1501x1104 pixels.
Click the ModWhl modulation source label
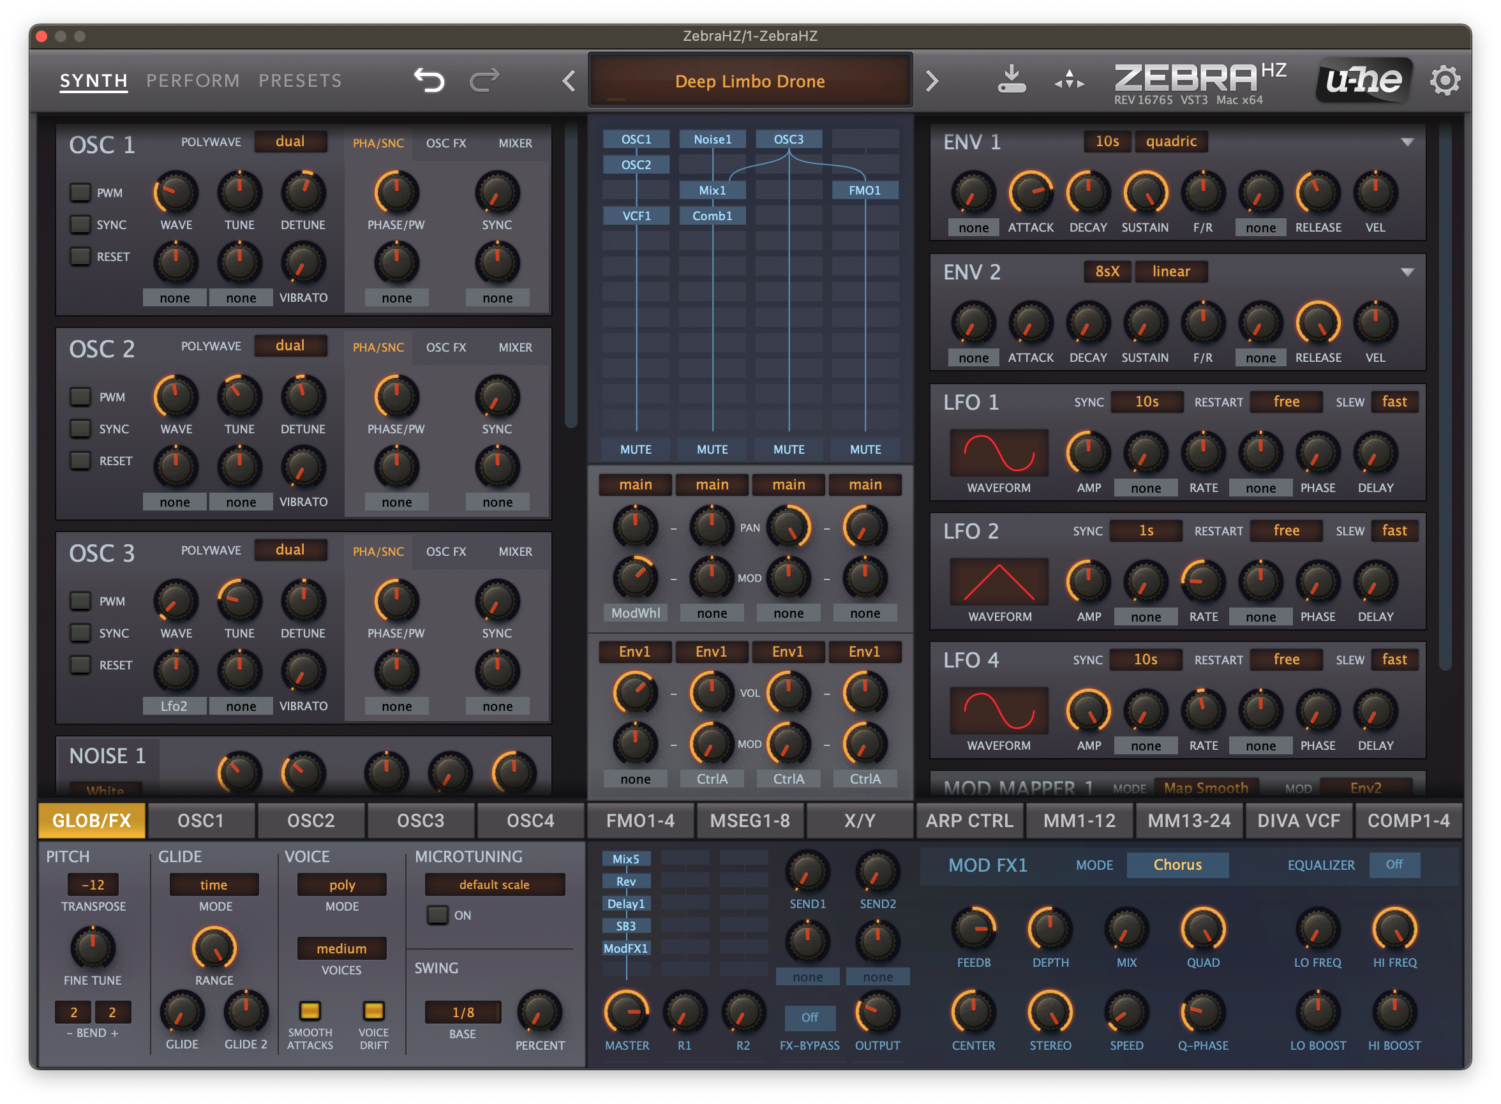(x=636, y=613)
